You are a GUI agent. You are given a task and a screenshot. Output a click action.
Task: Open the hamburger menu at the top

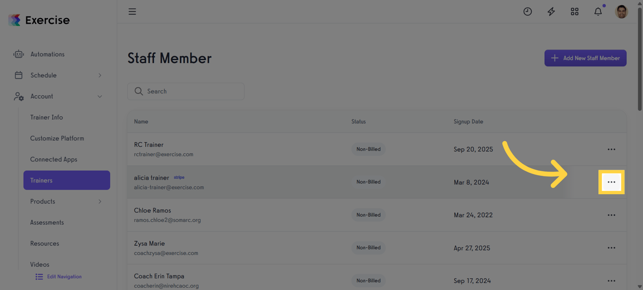pyautogui.click(x=132, y=11)
